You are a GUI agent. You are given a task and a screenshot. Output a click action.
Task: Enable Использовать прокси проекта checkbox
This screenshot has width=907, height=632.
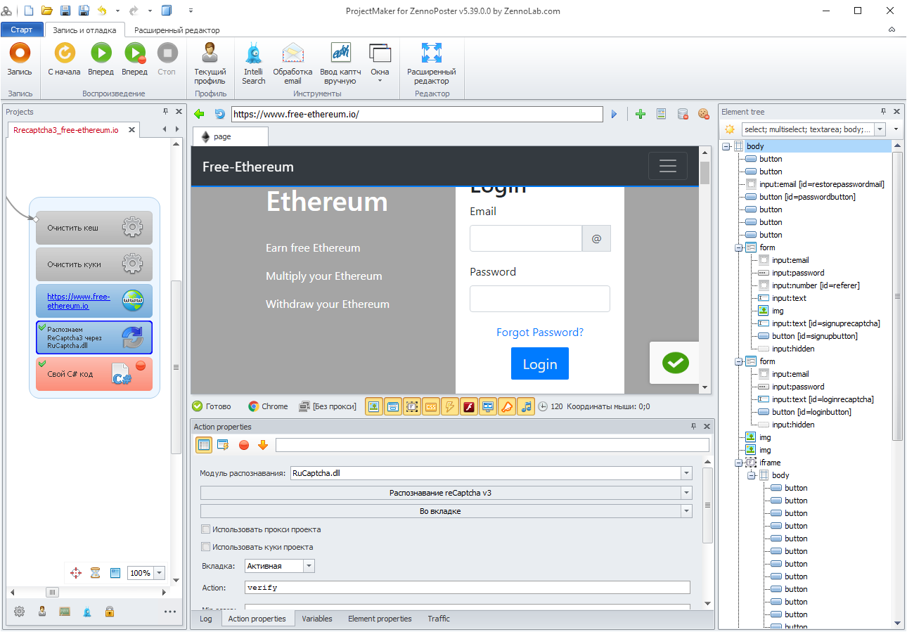206,529
